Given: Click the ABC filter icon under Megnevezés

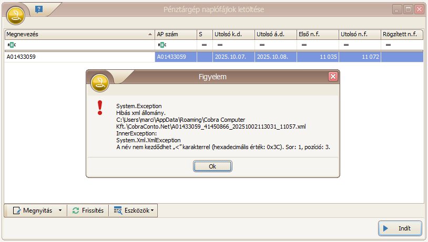Looking at the screenshot, I should (x=12, y=45).
